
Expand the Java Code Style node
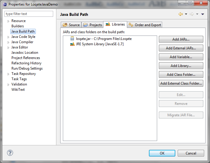tap(8, 37)
